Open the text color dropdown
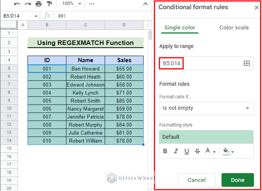 pyautogui.click(x=210, y=151)
